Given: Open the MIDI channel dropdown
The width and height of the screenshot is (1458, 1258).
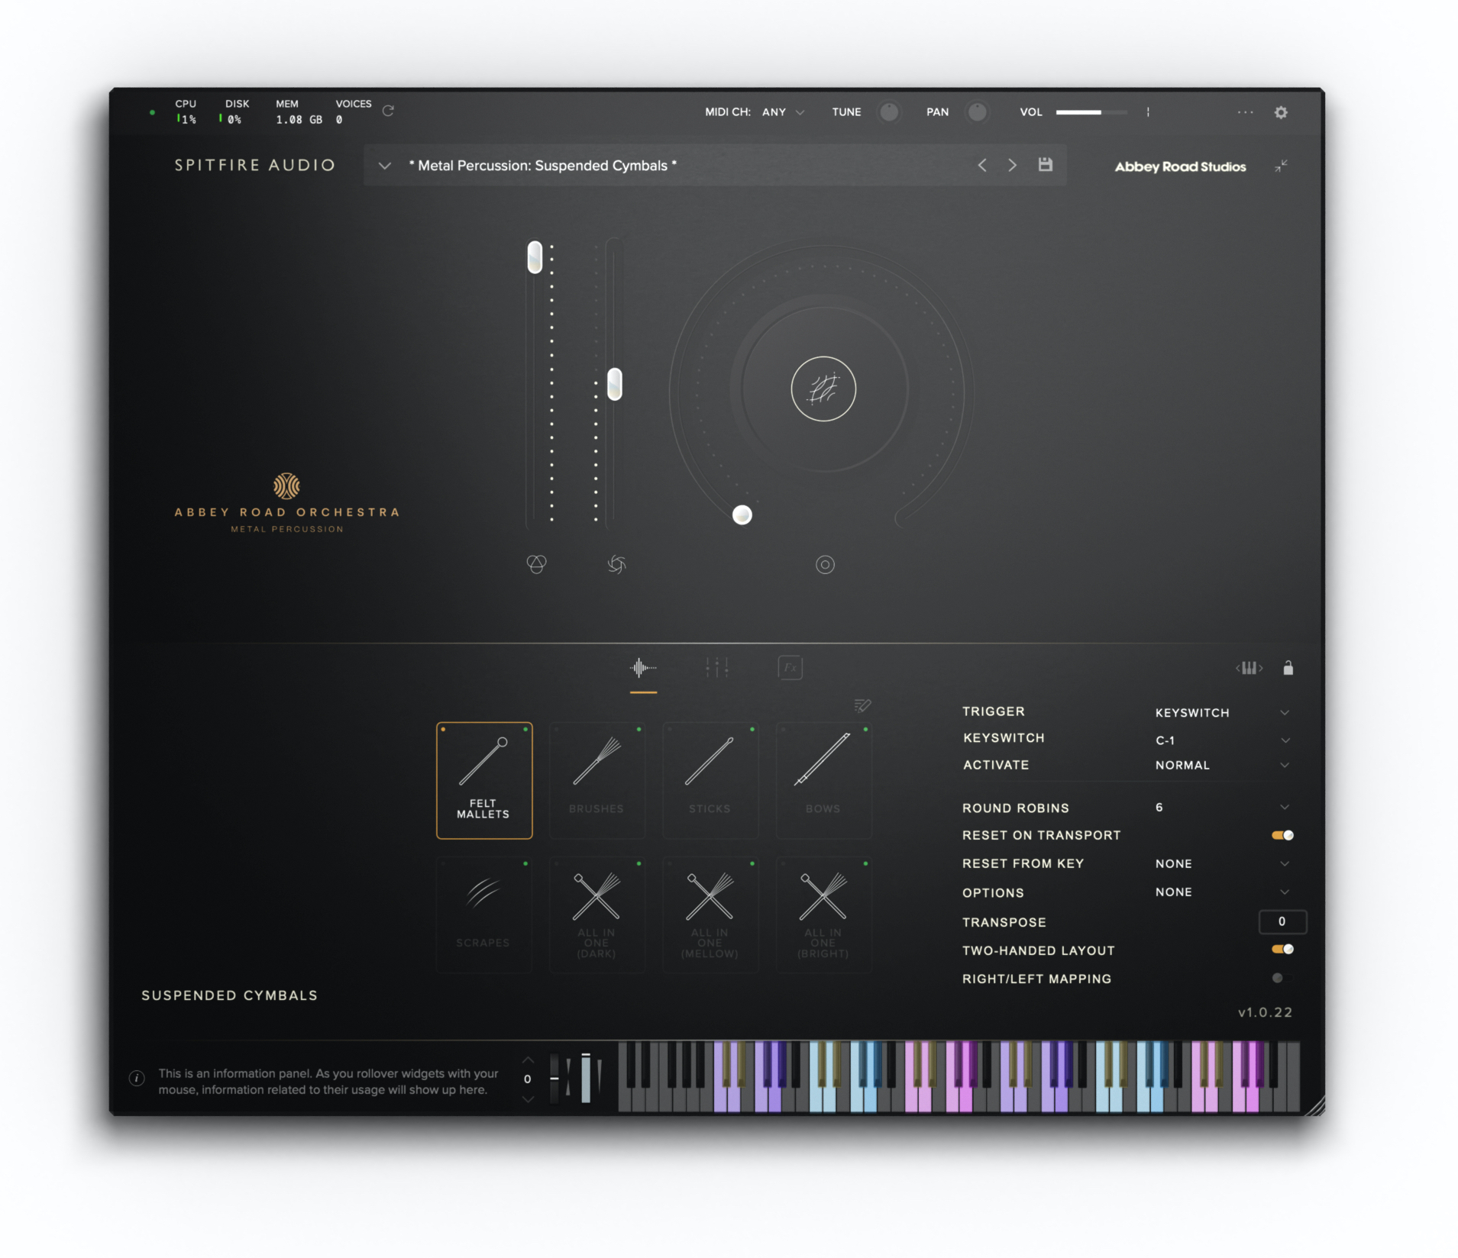Looking at the screenshot, I should 783,112.
